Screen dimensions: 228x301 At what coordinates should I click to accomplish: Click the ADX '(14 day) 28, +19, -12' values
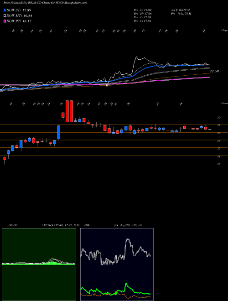[x=128, y=225]
